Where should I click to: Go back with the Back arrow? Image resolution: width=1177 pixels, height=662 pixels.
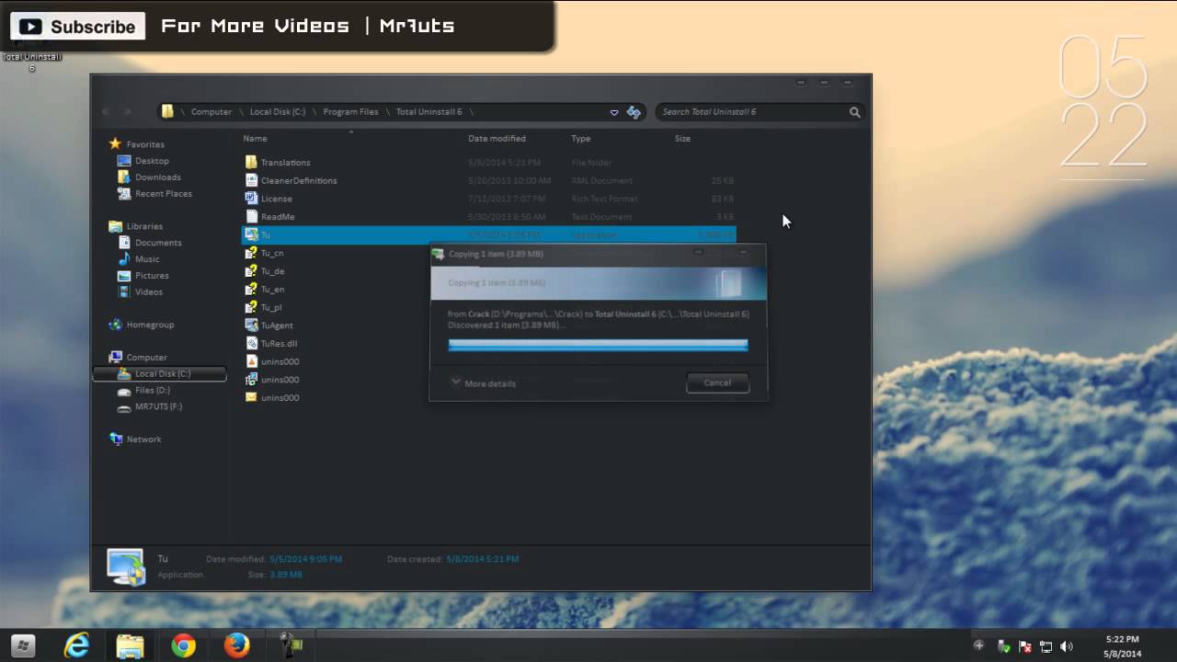coord(106,112)
